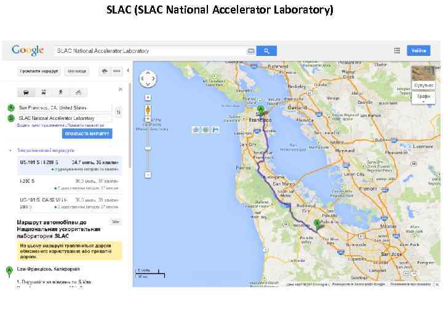Screen dimensions: 443x332
Task: Open the 'Мої місця' tab button
Action: [76, 71]
